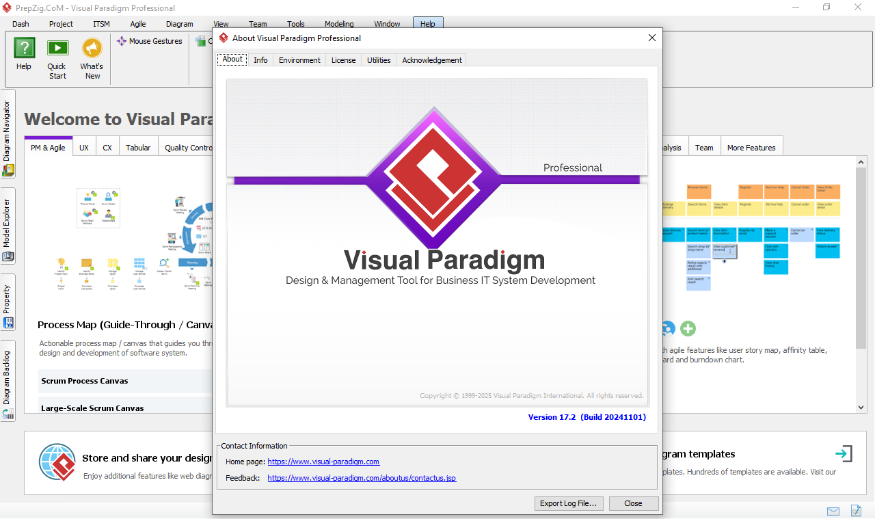Close About dialog with X button
Viewport: 875px width, 519px height.
tap(652, 38)
